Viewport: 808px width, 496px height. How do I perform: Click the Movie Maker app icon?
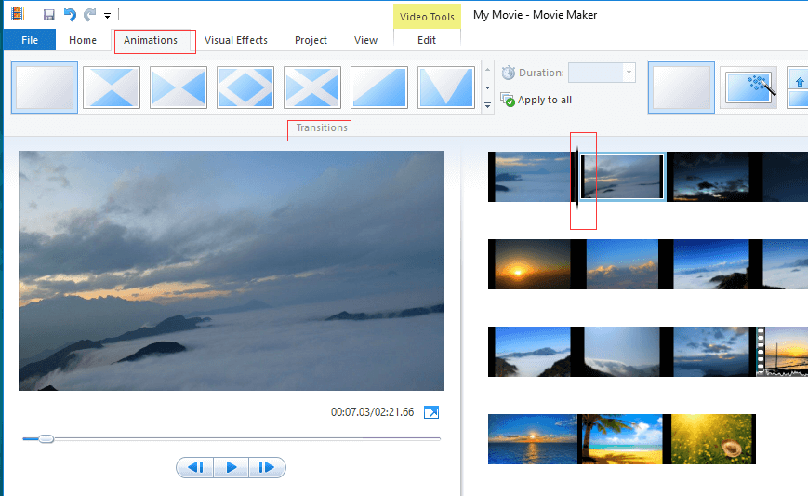[x=18, y=14]
